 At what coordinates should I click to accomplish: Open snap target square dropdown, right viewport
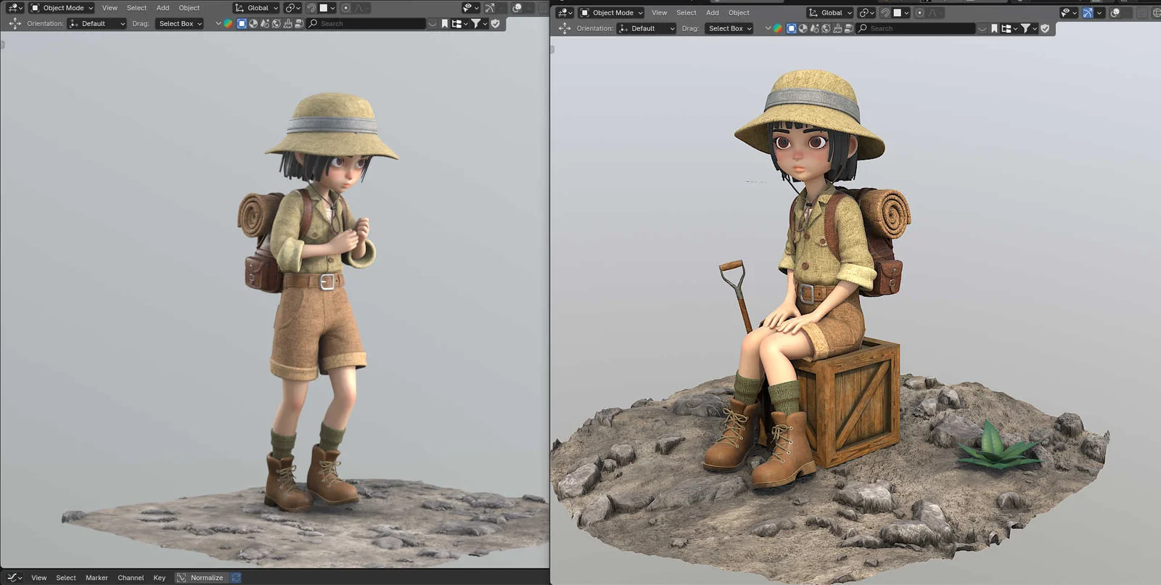[901, 12]
